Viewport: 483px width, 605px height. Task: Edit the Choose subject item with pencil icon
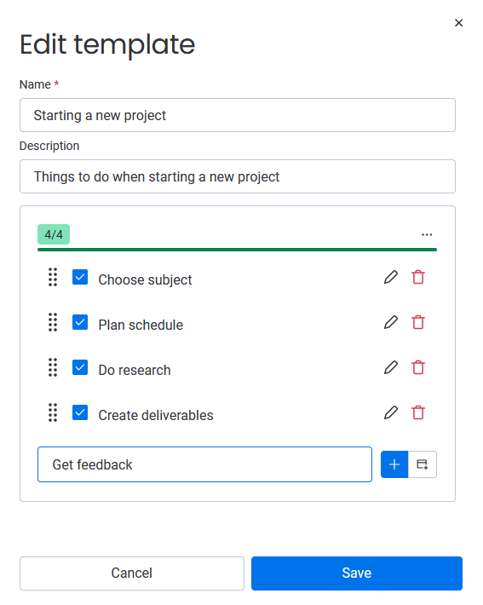[x=390, y=278]
